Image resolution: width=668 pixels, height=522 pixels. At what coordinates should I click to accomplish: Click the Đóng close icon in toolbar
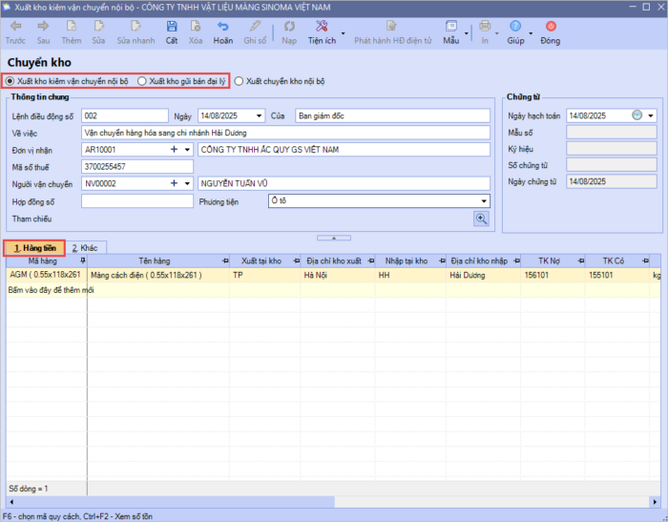(550, 27)
